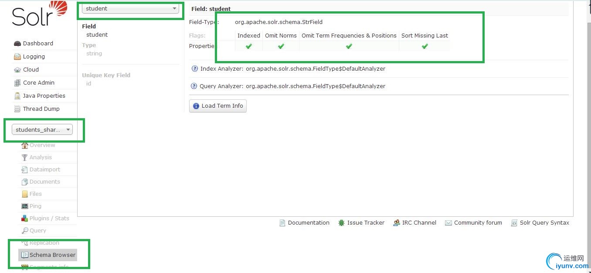Screen dimensions: 591x273
Task: Click the Cloud network icon
Action: (x=17, y=70)
